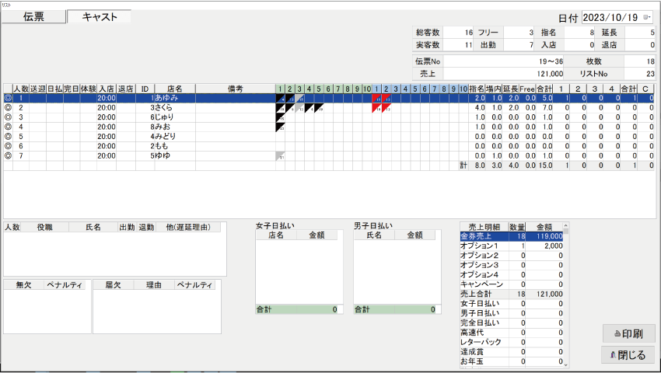Click the double-circle mark in みどり row
The image size is (661, 373).
pyautogui.click(x=8, y=137)
